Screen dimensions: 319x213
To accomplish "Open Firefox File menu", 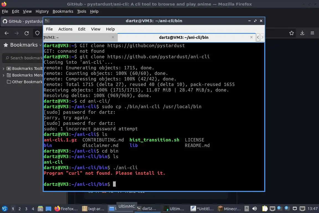I will click(x=5, y=11).
